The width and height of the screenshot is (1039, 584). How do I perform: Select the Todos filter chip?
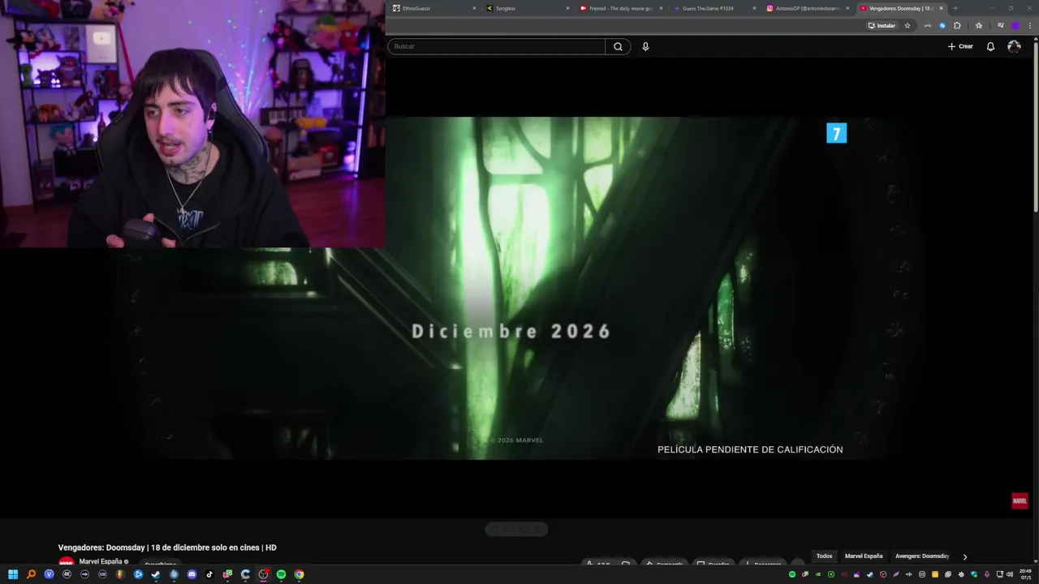(x=824, y=556)
